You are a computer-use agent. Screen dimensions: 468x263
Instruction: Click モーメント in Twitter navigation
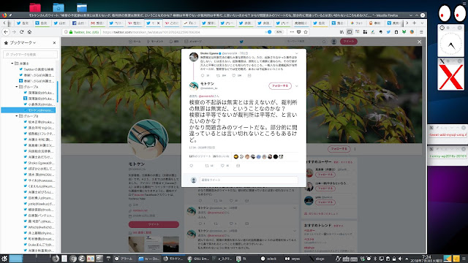click(155, 42)
